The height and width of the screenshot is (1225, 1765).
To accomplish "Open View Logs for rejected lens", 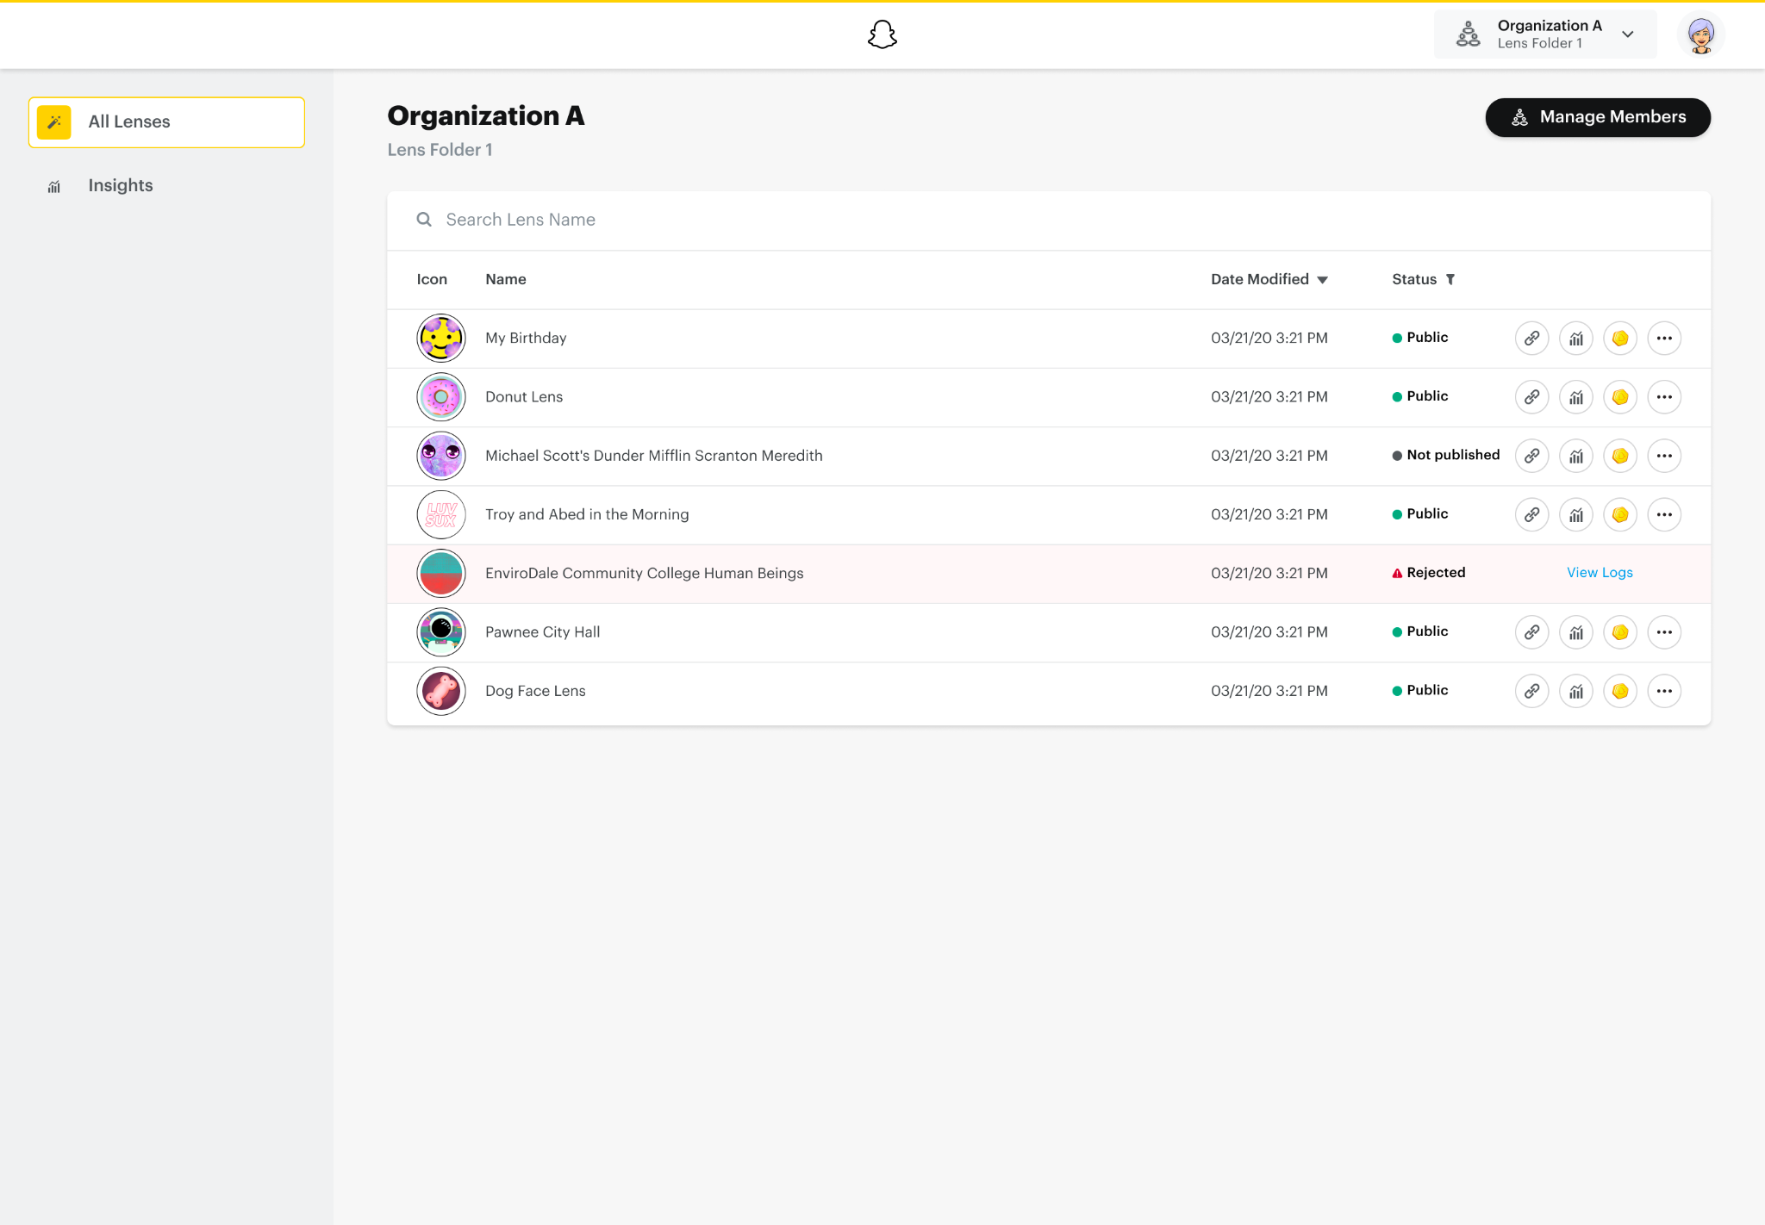I will click(1599, 573).
